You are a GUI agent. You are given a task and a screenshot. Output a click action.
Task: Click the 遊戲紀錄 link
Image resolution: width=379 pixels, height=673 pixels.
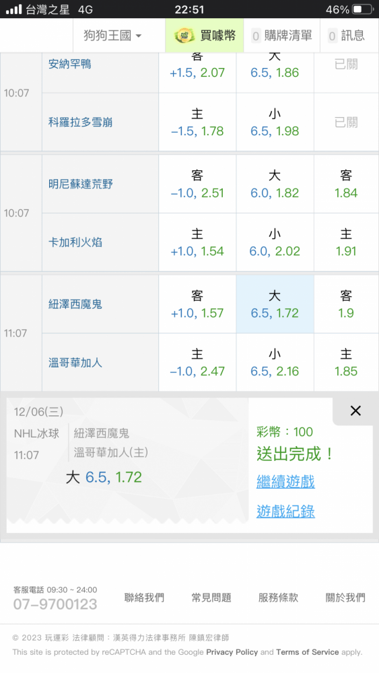click(285, 511)
